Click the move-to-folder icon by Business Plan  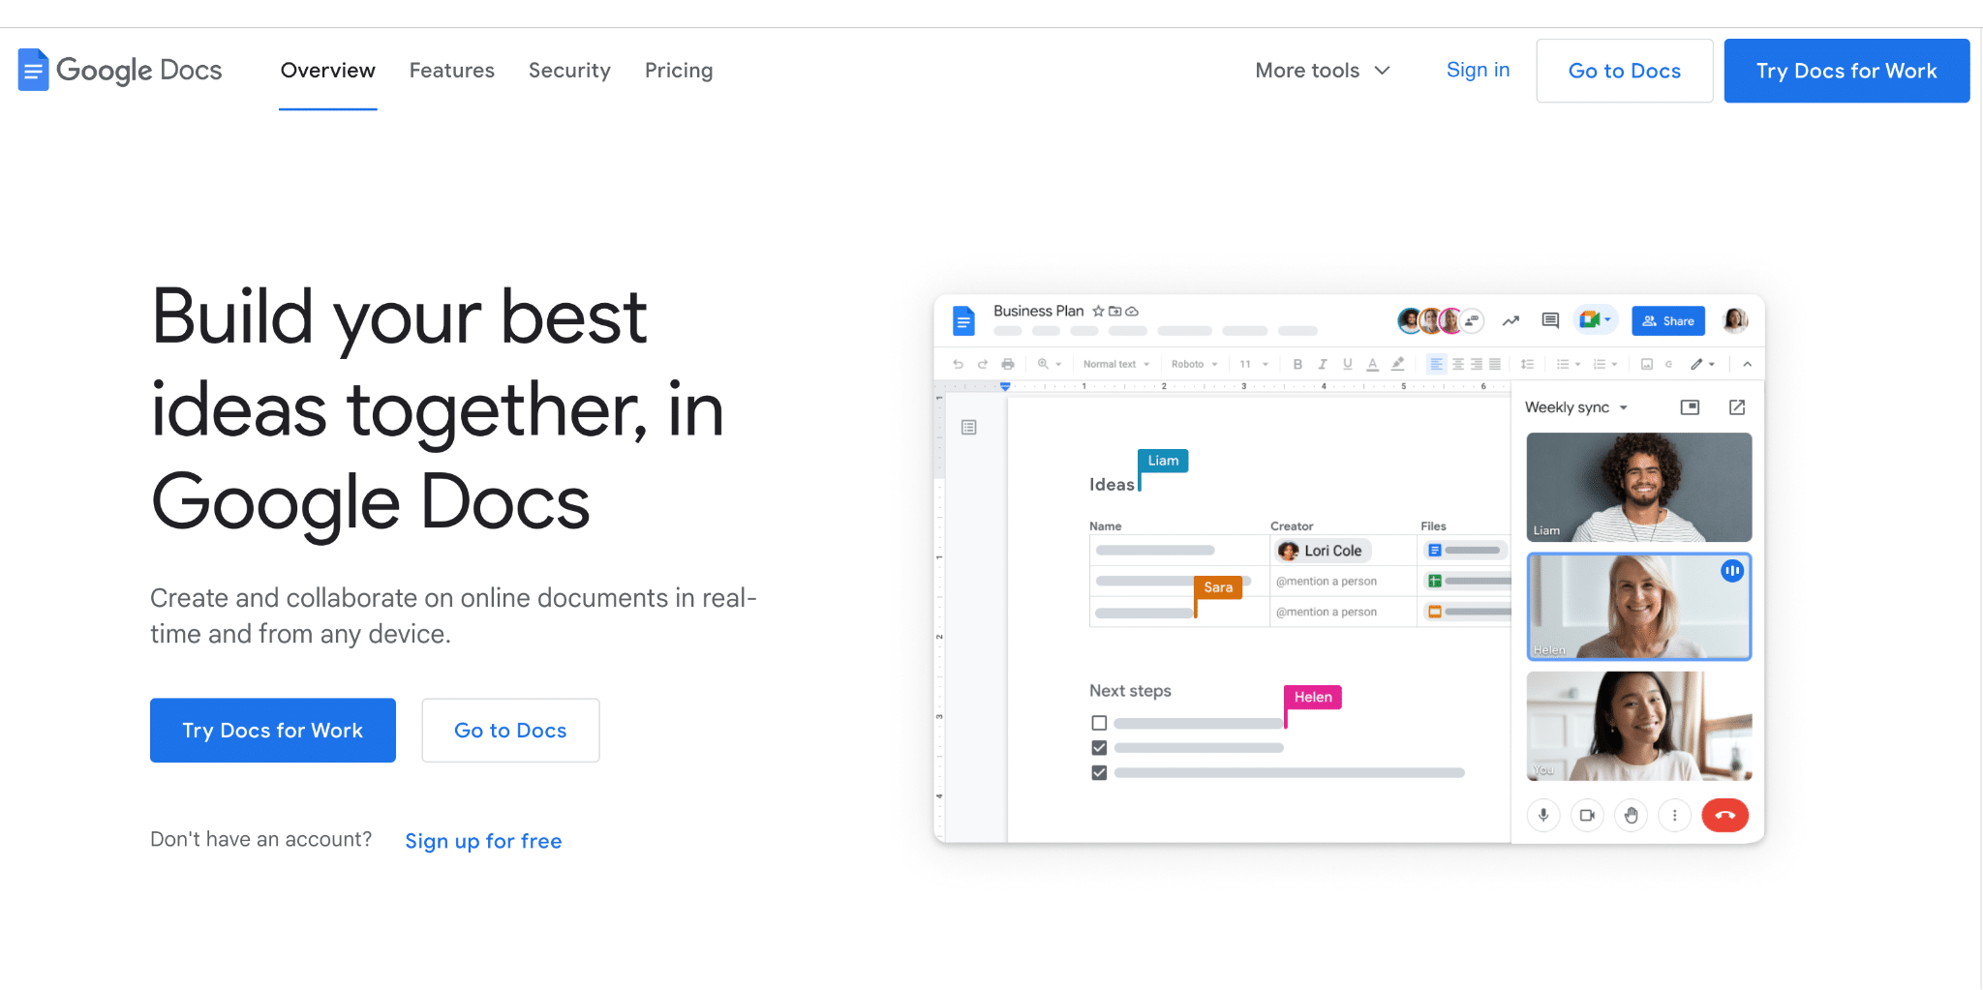pyautogui.click(x=1114, y=311)
